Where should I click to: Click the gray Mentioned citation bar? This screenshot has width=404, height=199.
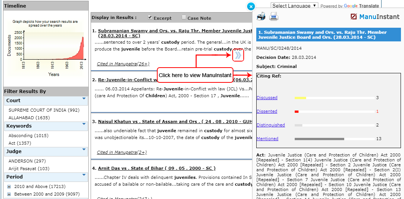click(x=319, y=139)
